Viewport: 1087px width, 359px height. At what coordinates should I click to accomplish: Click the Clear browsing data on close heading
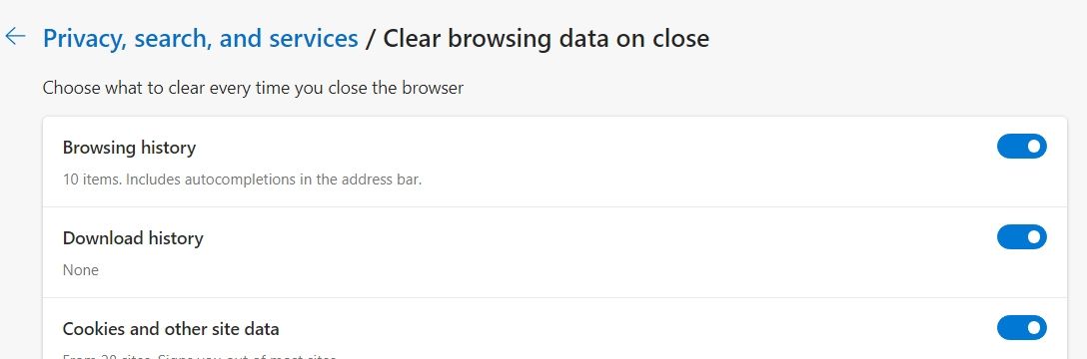click(x=546, y=38)
